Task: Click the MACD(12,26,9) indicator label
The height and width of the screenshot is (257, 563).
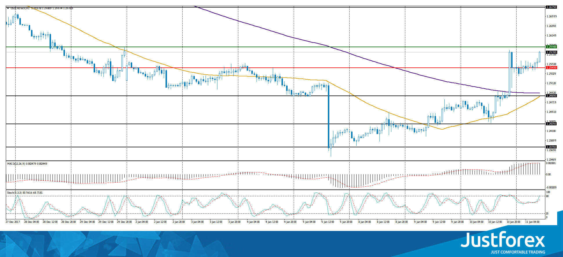Action: 16,164
